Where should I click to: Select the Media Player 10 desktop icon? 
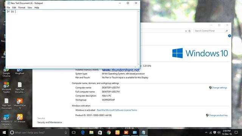20,104
